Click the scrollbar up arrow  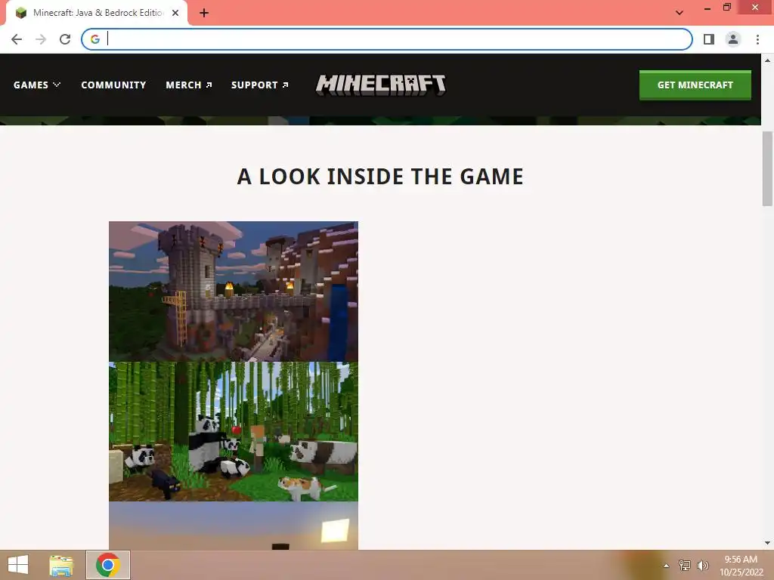click(767, 60)
